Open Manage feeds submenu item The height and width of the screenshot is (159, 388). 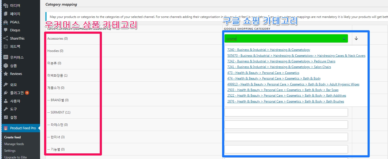(14, 144)
